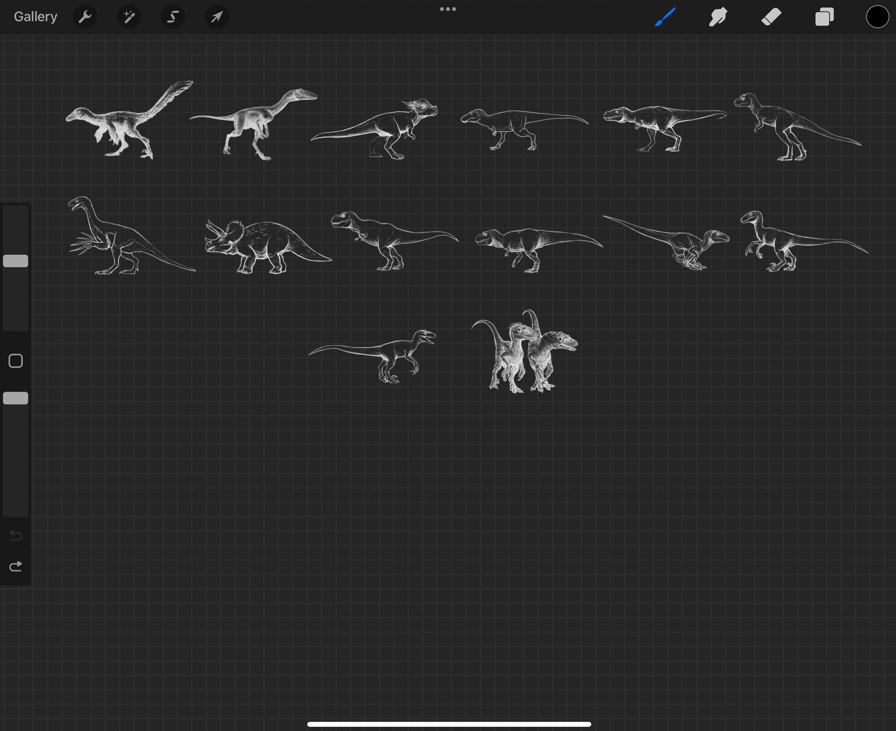Screen dimensions: 896x731
Task: Open the black color picker swatch
Action: (877, 17)
